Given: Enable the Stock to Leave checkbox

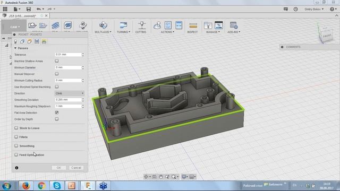Looking at the screenshot, I should (x=16, y=128).
